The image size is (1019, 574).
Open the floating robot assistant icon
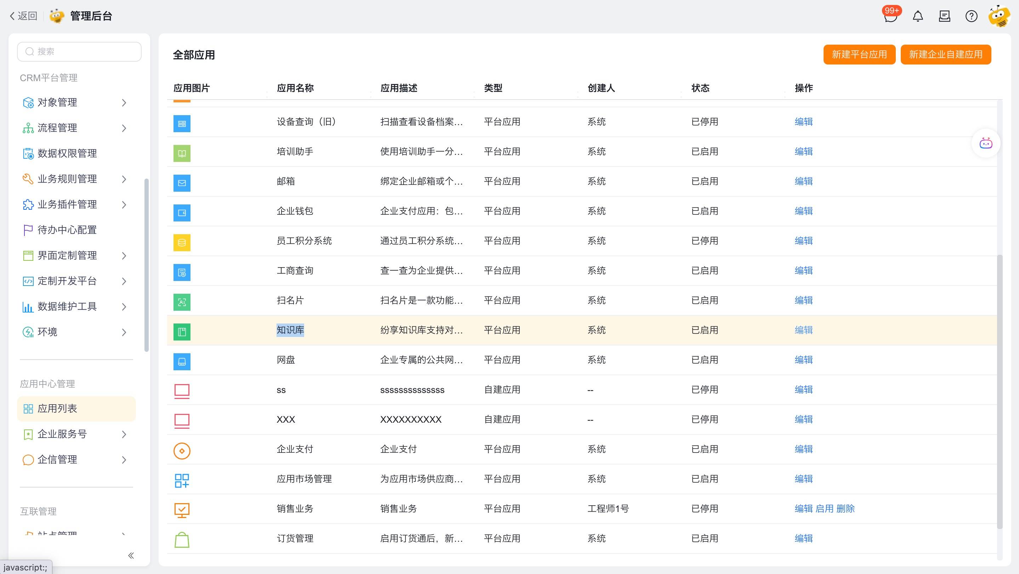point(985,143)
